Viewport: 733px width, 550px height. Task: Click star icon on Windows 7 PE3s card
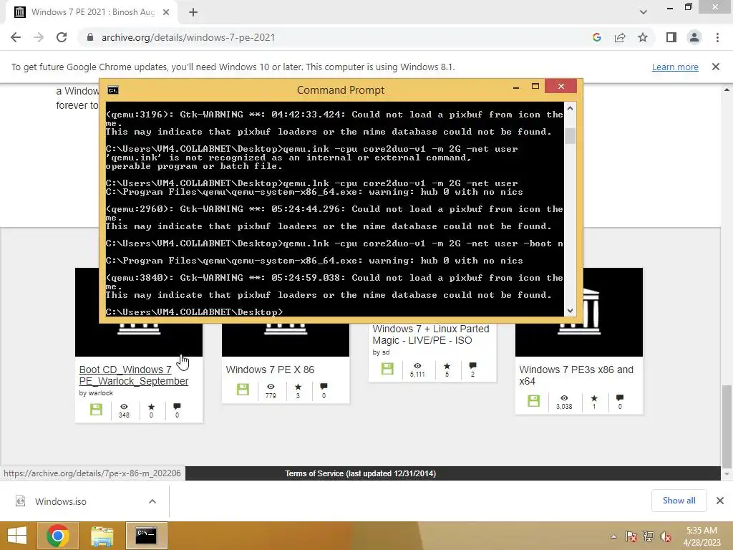[x=594, y=398]
